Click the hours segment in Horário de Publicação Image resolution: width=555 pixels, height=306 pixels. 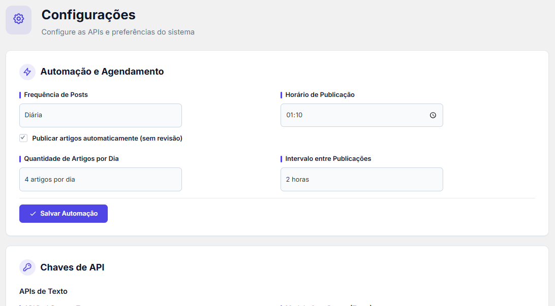tap(290, 115)
